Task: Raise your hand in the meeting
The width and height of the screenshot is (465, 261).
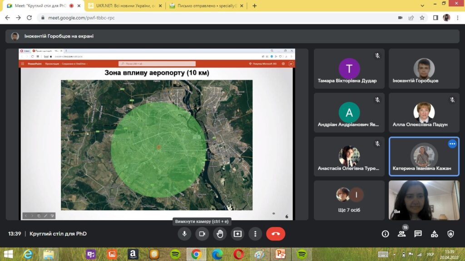Action: tap(220, 234)
